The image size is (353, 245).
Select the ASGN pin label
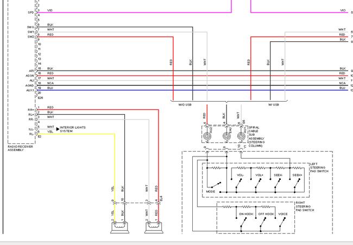click(30, 76)
